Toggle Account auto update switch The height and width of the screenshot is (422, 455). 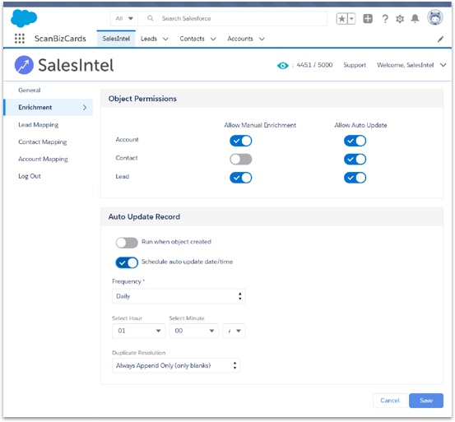click(x=355, y=141)
